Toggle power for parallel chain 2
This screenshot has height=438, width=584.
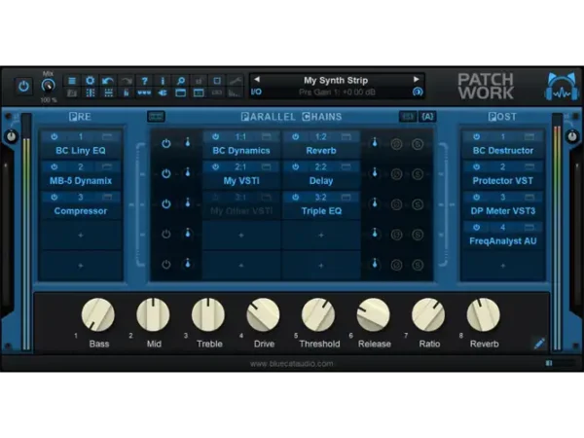(x=166, y=173)
